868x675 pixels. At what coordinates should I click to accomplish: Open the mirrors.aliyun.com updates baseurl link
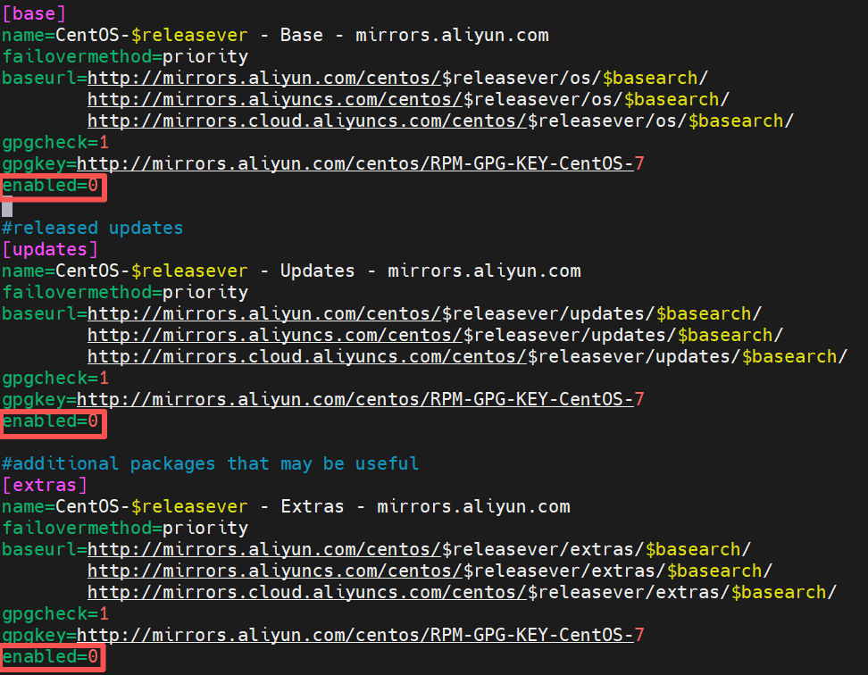[424, 313]
